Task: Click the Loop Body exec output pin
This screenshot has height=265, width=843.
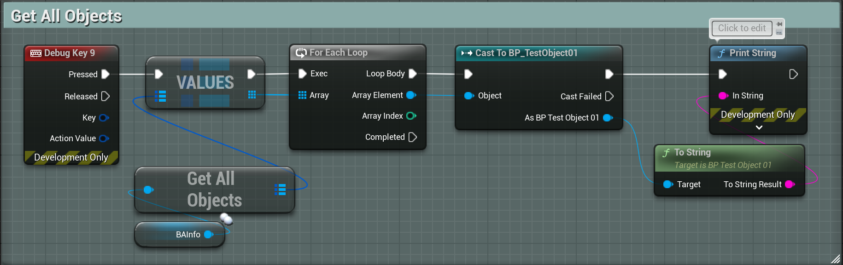Action: point(412,74)
